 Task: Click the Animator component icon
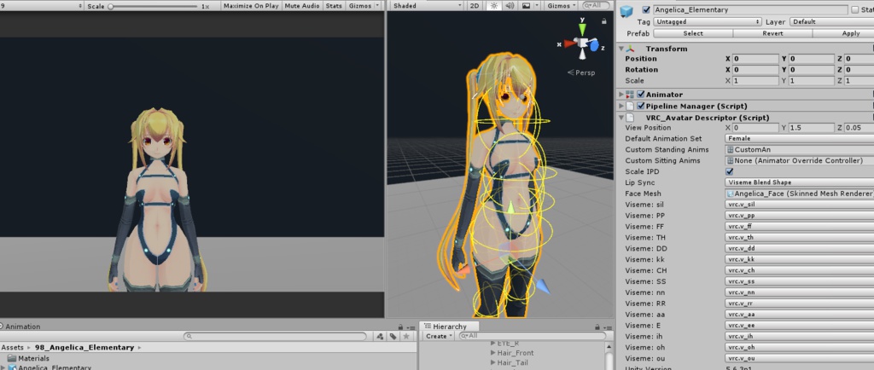(x=630, y=95)
